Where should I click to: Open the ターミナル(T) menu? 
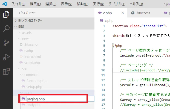117,4
